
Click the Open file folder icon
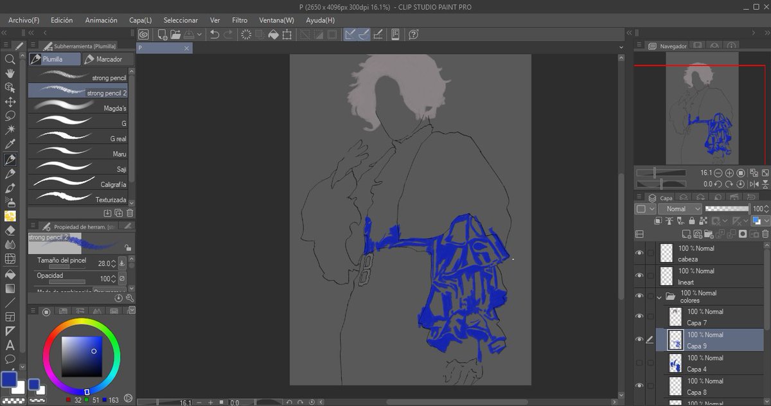174,34
